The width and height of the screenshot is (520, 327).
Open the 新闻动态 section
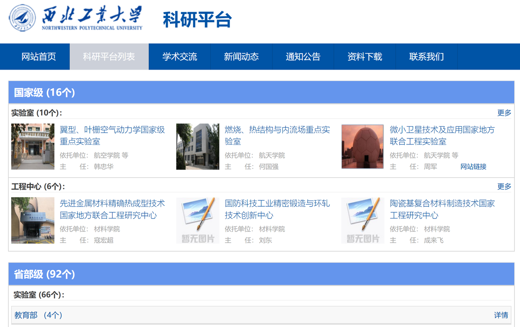[x=241, y=57]
